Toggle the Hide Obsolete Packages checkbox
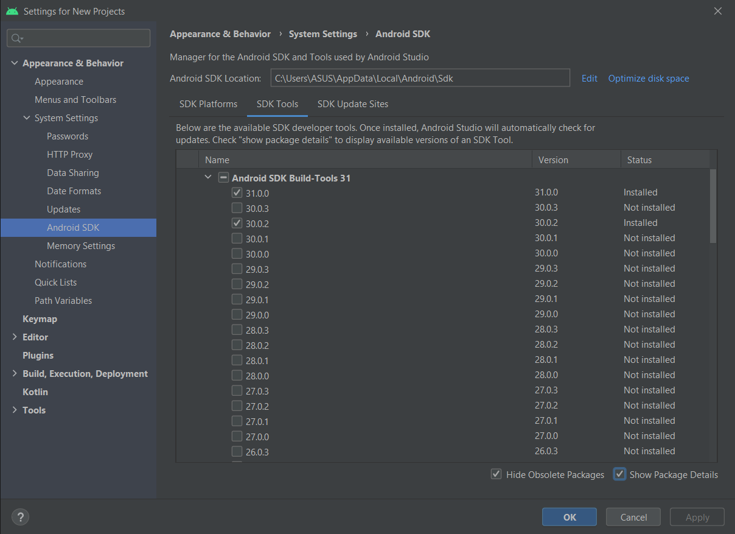 (496, 474)
